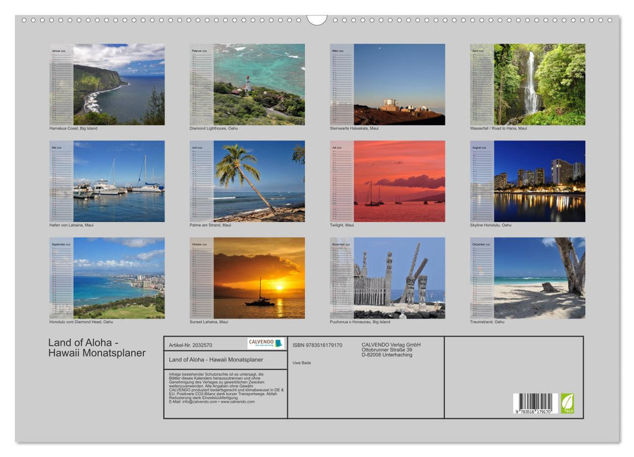This screenshot has width=634, height=457.
Task: Click the ISBN 9783516179170 text
Action: tap(317, 345)
